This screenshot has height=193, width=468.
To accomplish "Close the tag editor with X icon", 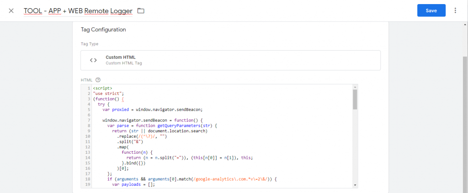I will (x=11, y=11).
